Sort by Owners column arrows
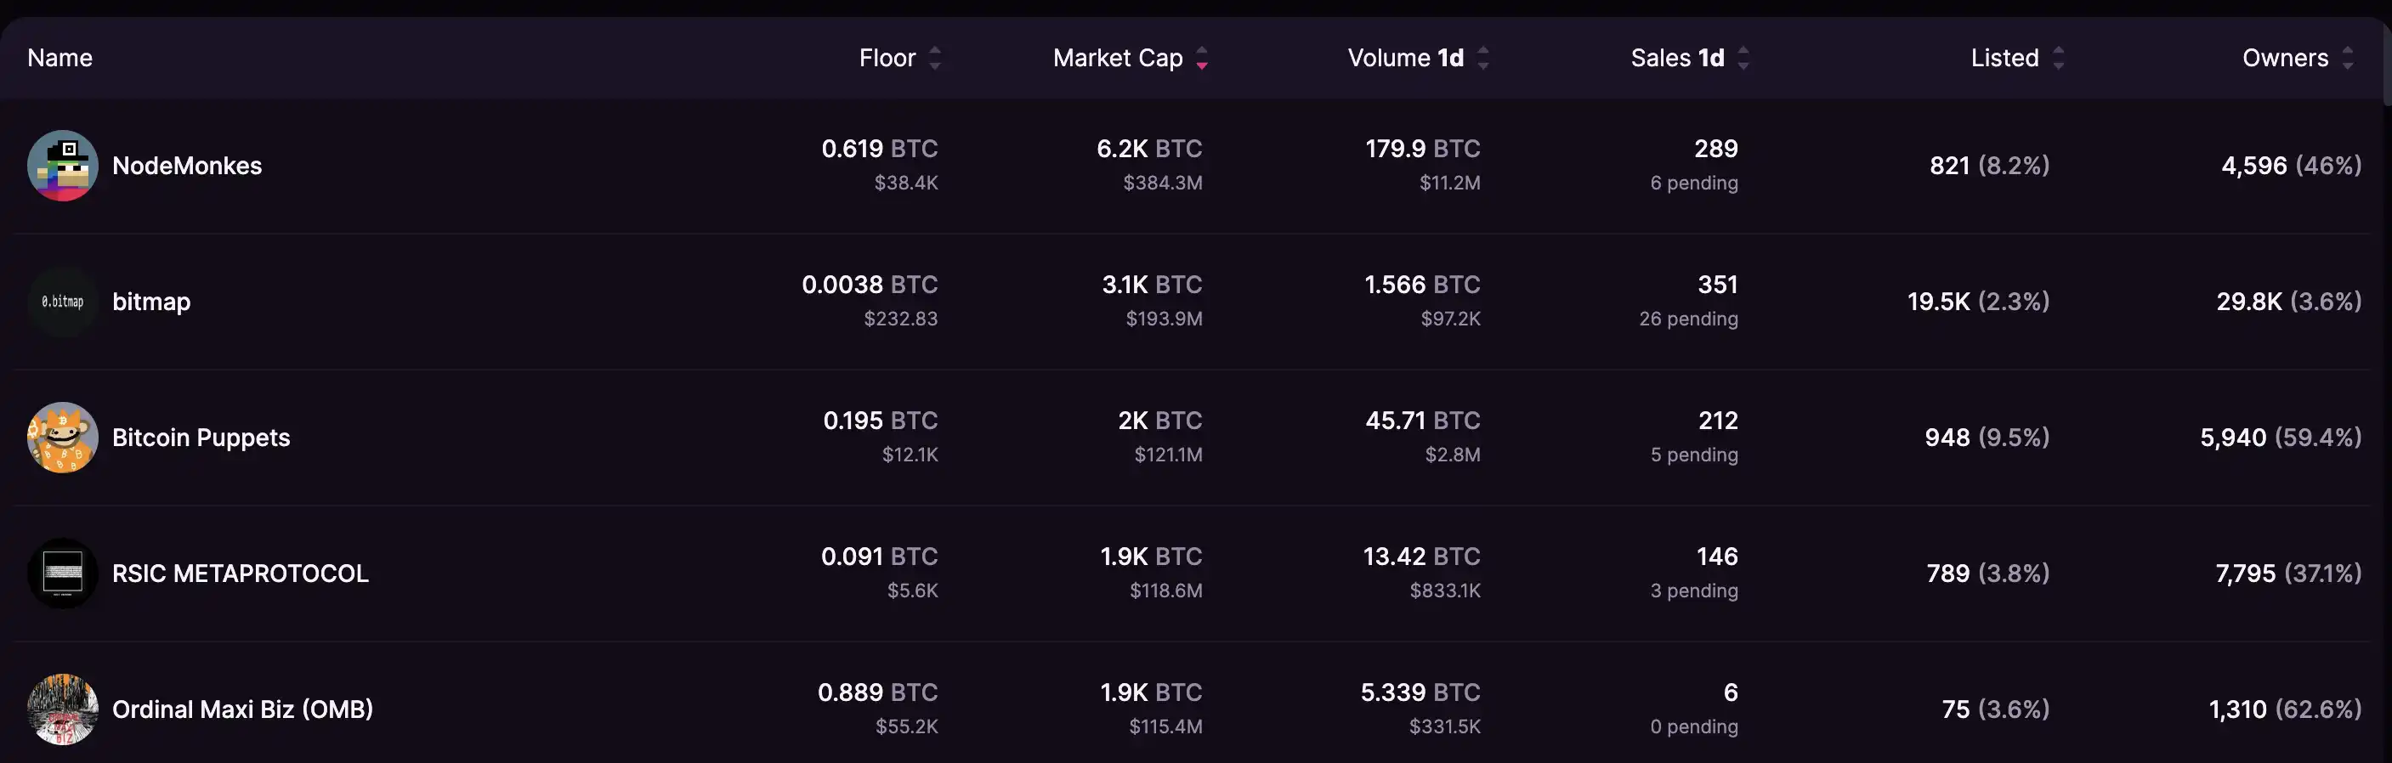 pos(2348,59)
